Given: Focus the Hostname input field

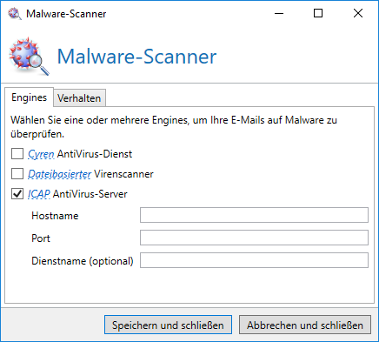Looking at the screenshot, I should click(x=254, y=215).
